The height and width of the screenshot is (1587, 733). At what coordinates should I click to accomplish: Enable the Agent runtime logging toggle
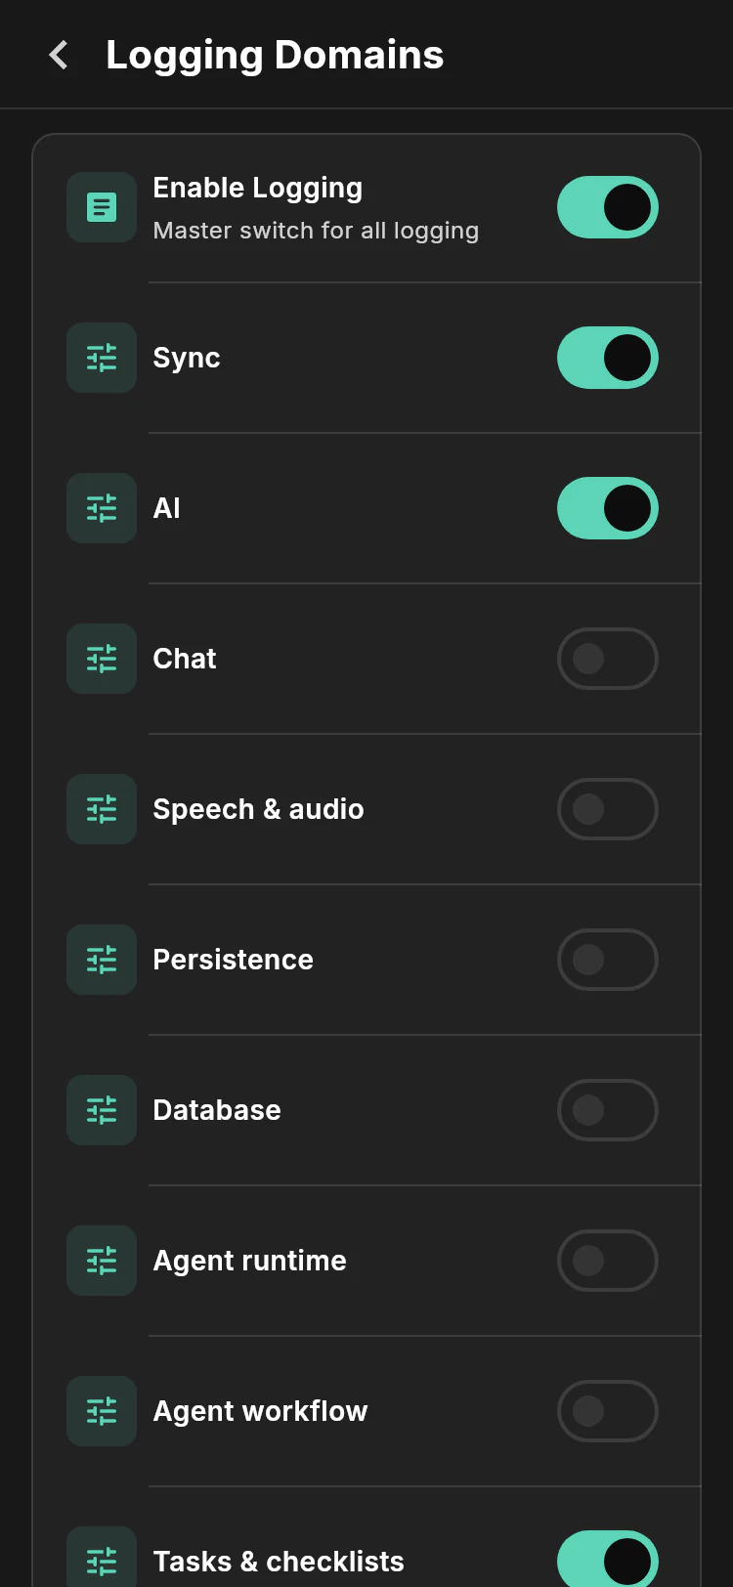[608, 1261]
